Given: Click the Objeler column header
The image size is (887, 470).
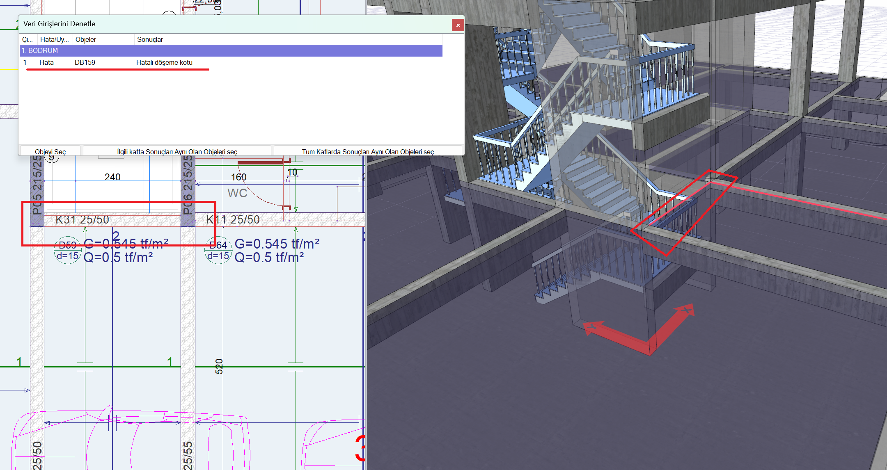Looking at the screenshot, I should point(86,39).
